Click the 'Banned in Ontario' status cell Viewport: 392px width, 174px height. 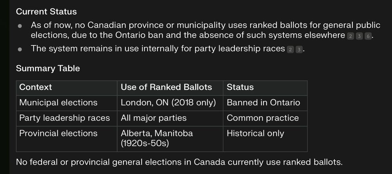[x=263, y=102]
